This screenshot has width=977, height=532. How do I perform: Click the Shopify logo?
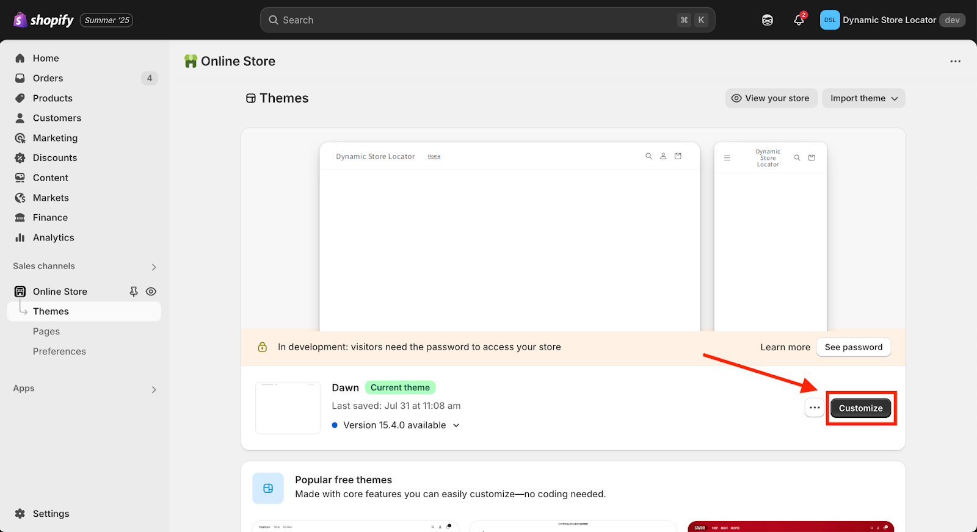43,20
